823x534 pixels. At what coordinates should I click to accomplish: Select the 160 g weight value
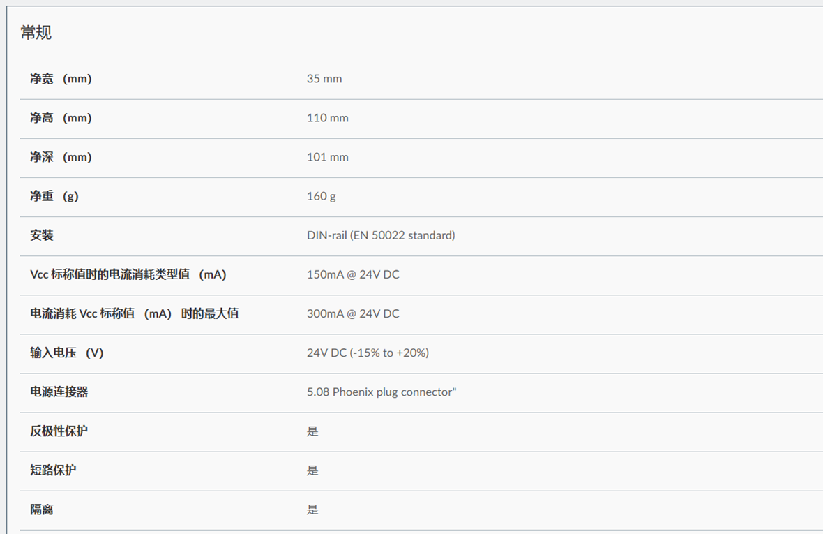click(321, 196)
